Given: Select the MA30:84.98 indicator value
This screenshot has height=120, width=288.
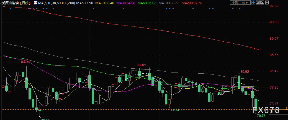Looking at the screenshot, I should (x=125, y=3).
